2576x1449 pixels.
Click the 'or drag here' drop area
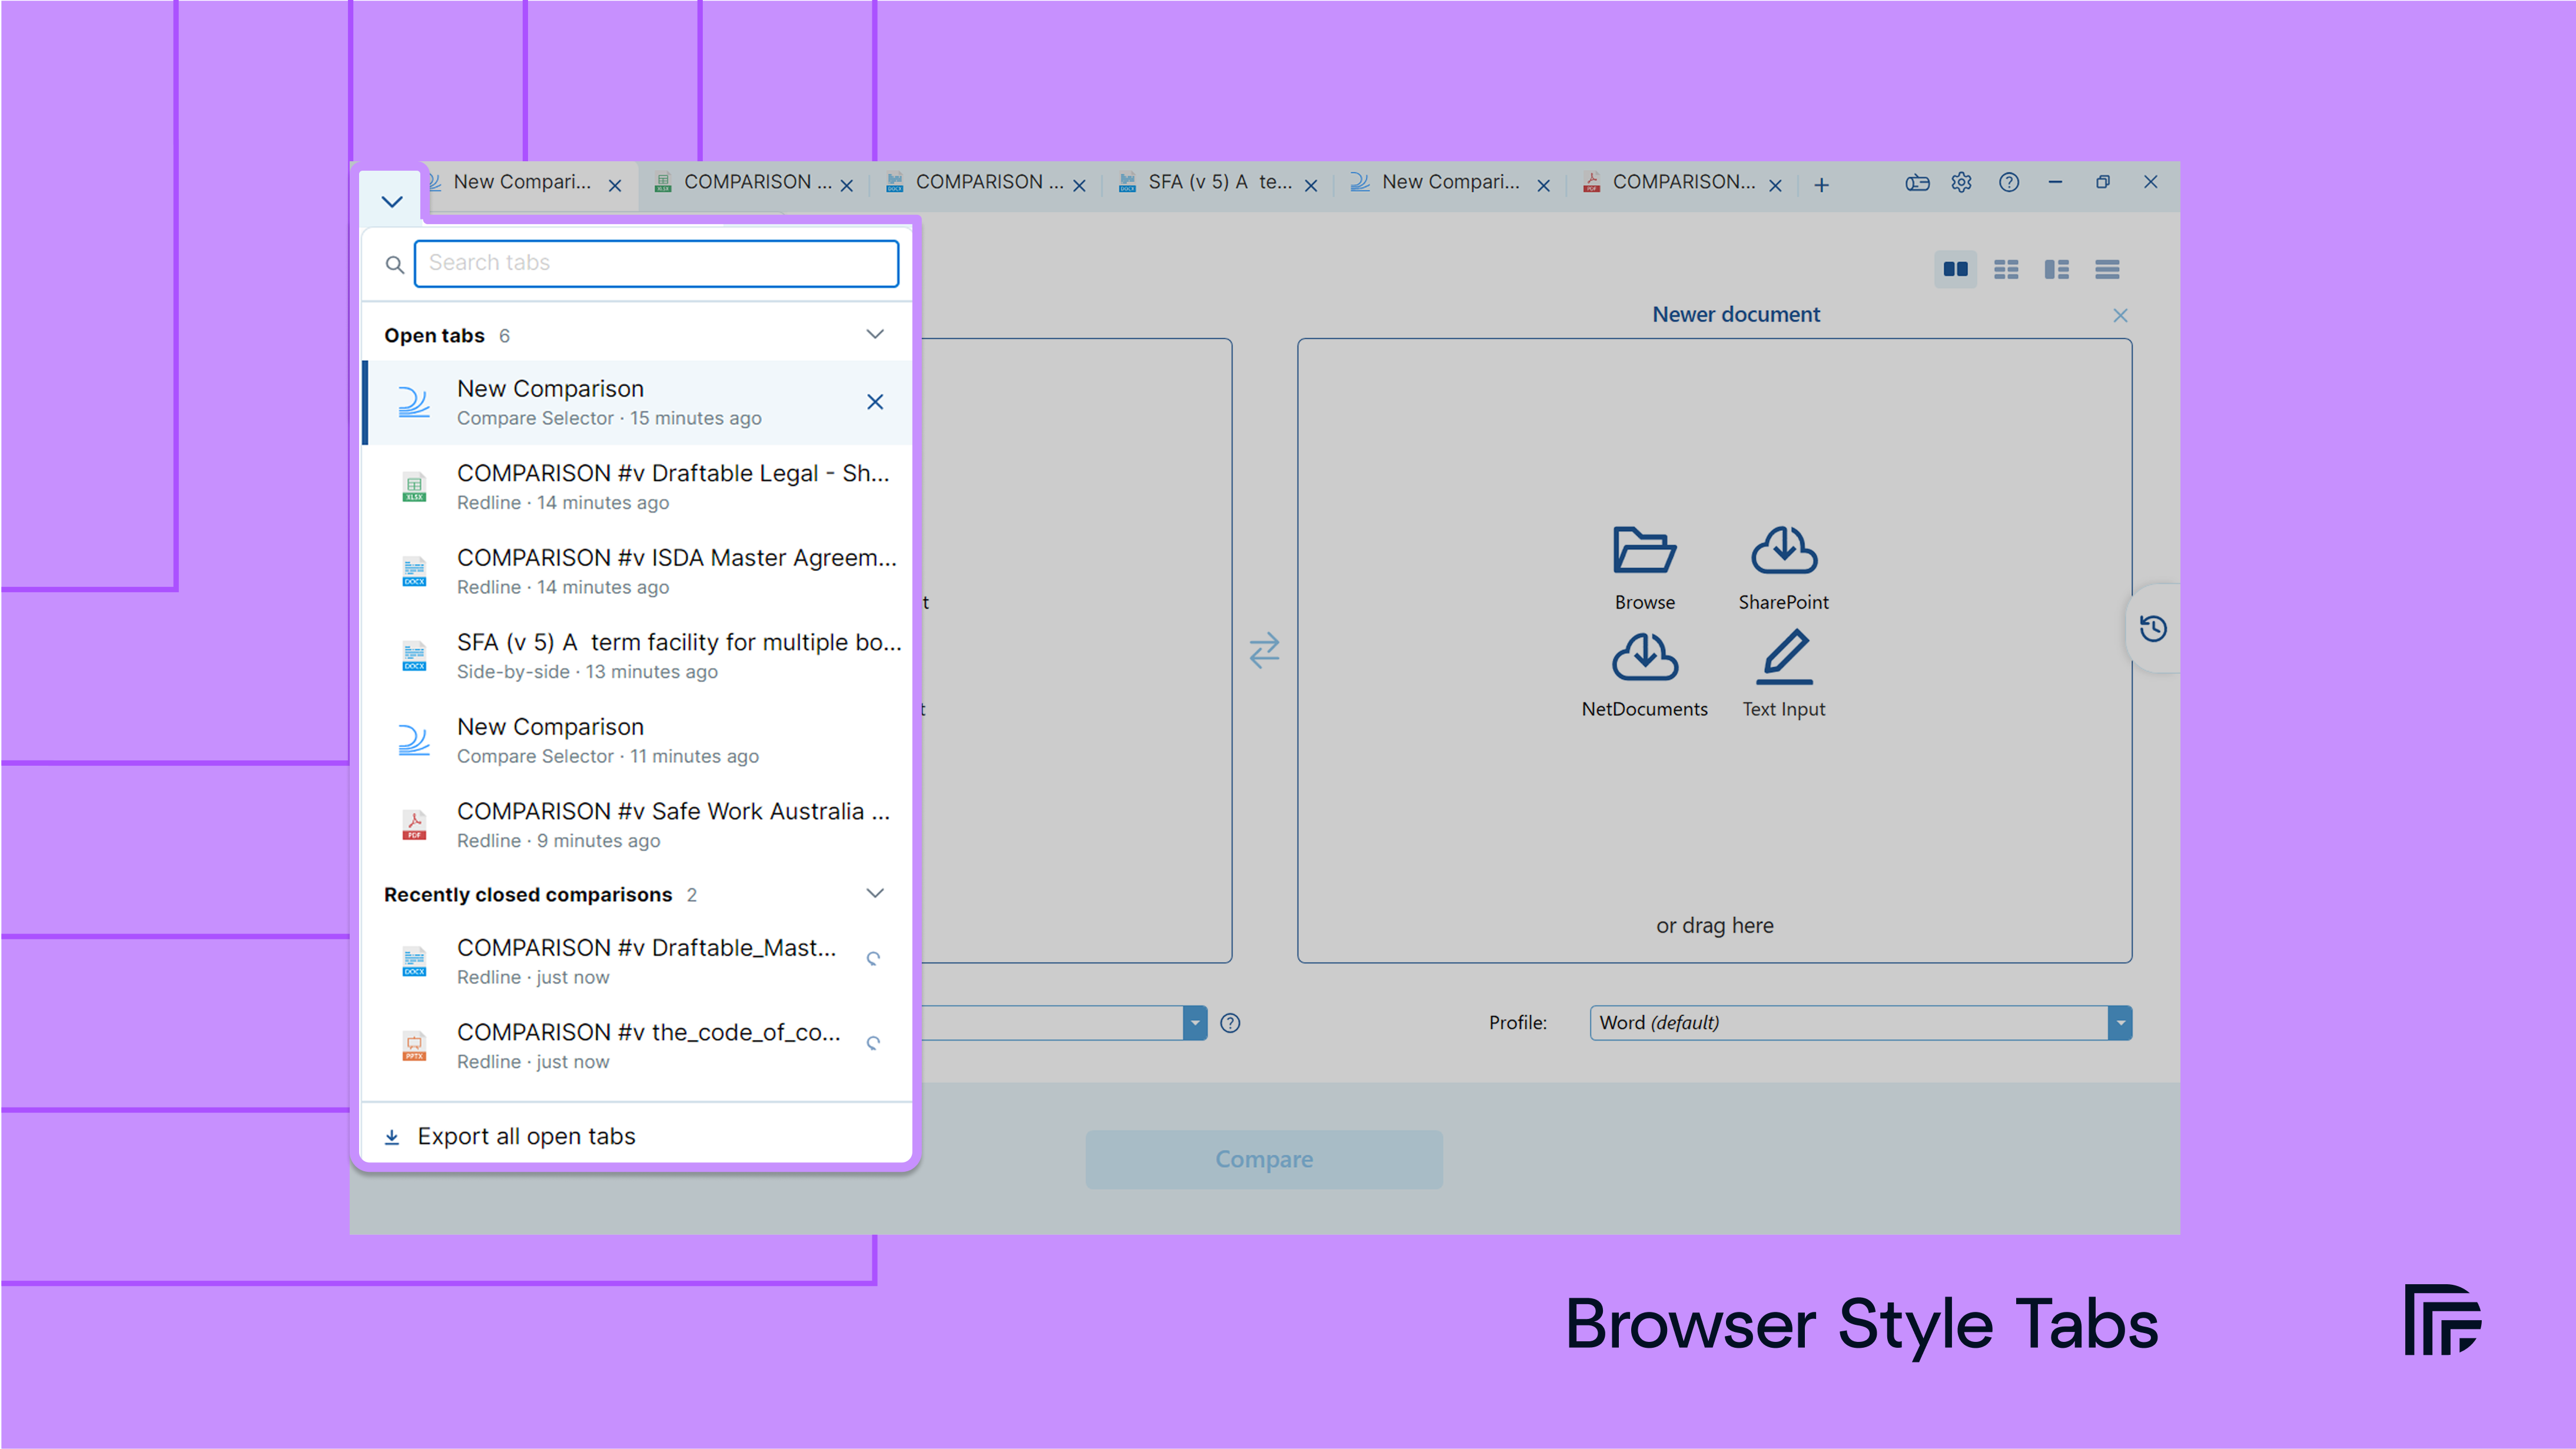click(1714, 926)
